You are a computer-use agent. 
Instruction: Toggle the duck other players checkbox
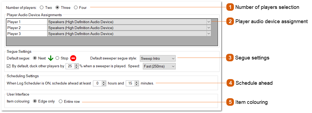[8, 66]
